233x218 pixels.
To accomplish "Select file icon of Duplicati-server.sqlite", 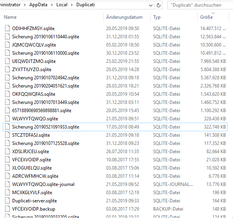I will point(7,201).
